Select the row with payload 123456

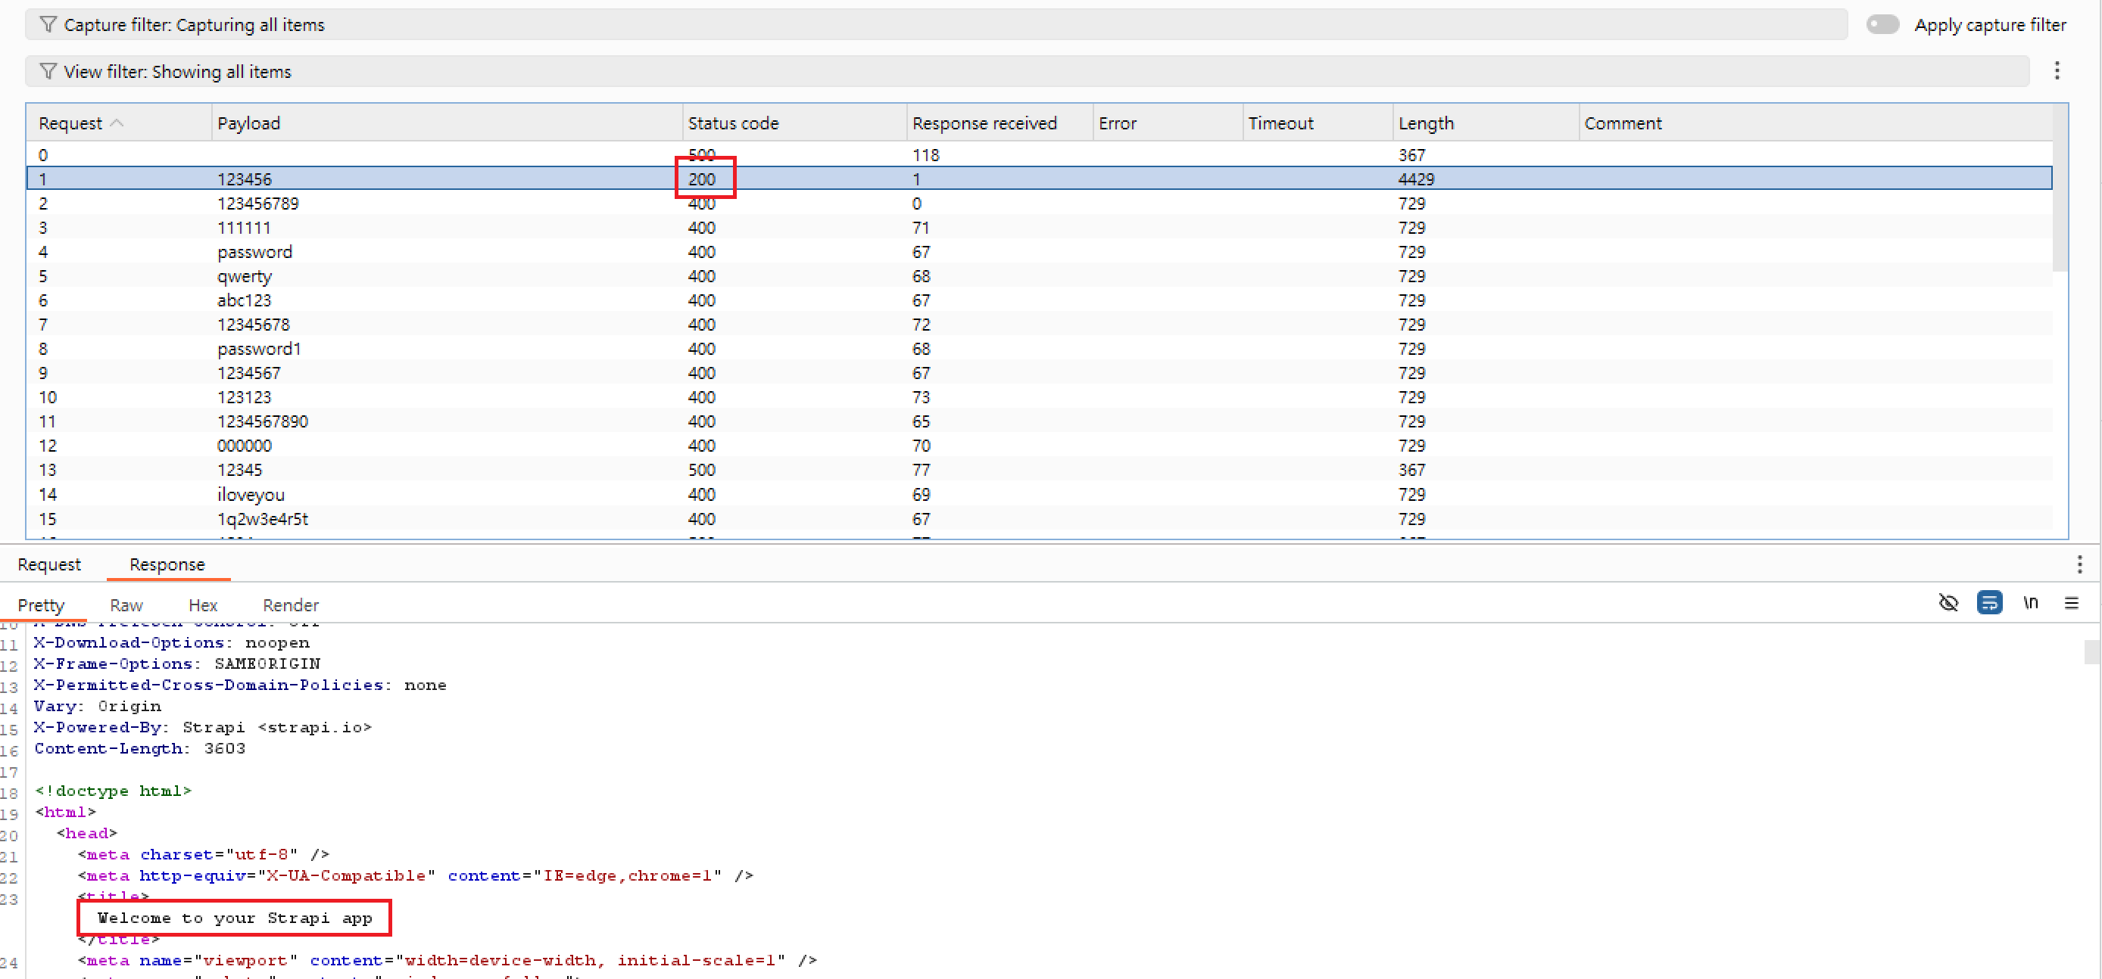[x=1039, y=179]
